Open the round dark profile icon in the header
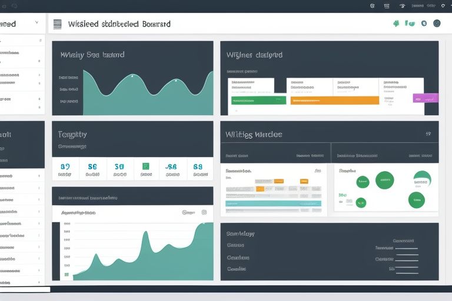The image size is (452, 301). point(437,24)
